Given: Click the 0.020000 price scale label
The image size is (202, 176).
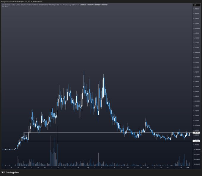Looking at the screenshot, I should [196, 101].
